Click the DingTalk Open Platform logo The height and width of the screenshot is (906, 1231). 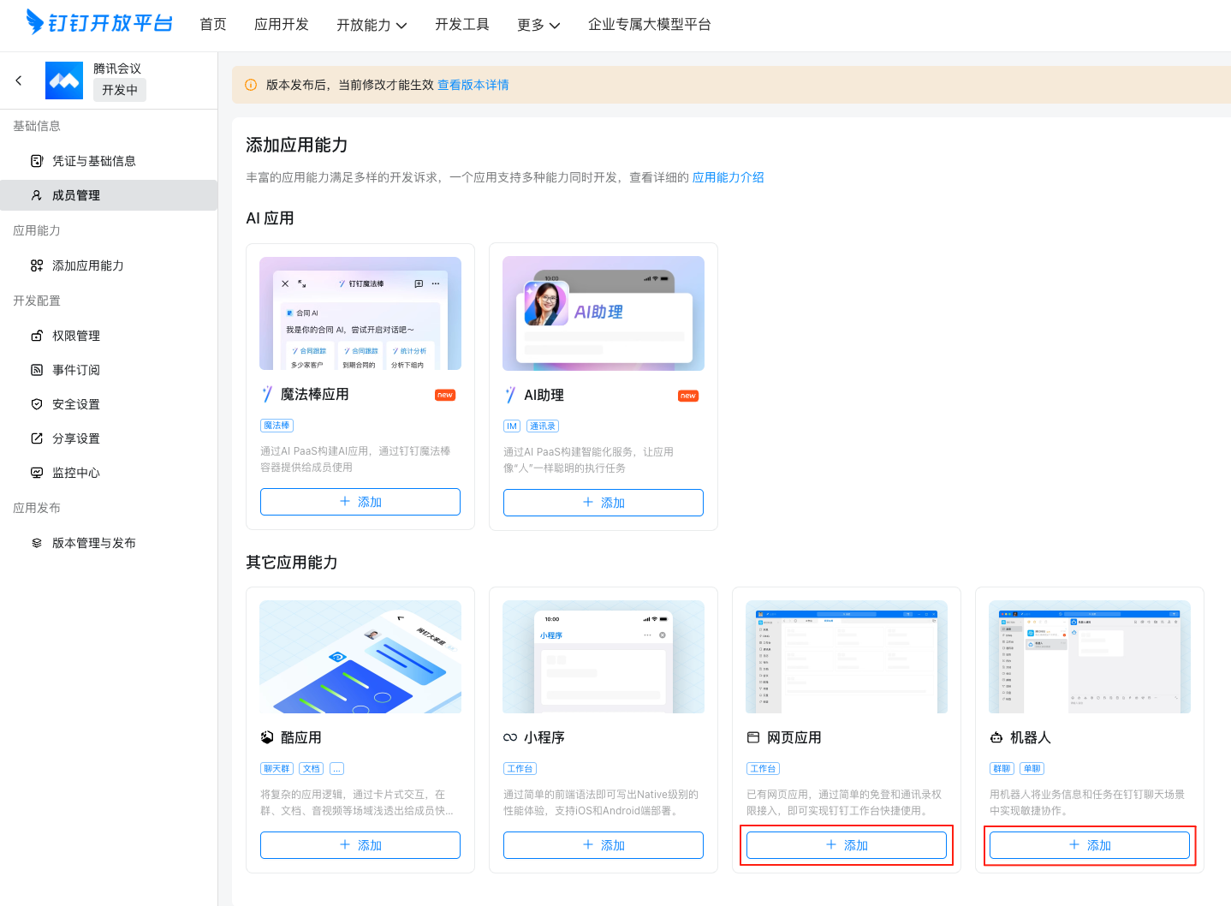coord(99,23)
